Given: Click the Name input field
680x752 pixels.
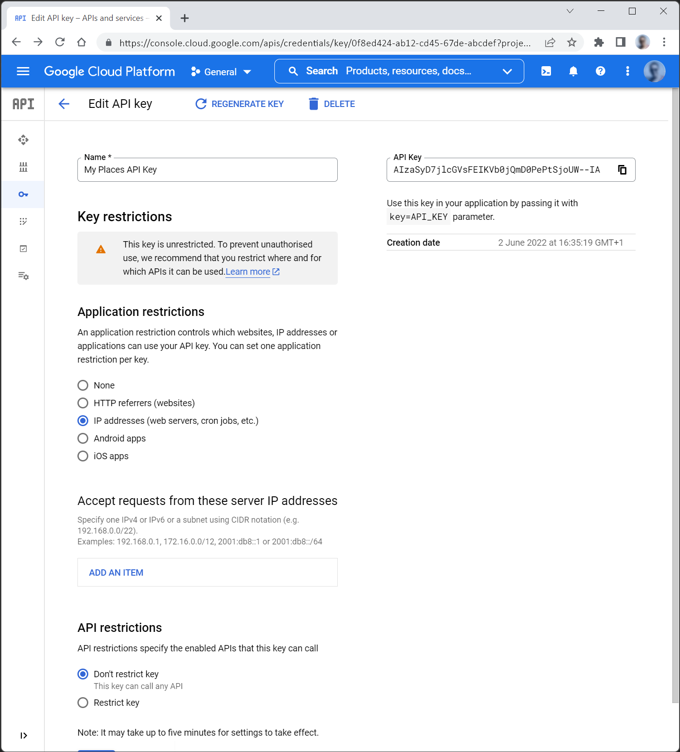Looking at the screenshot, I should [x=207, y=170].
